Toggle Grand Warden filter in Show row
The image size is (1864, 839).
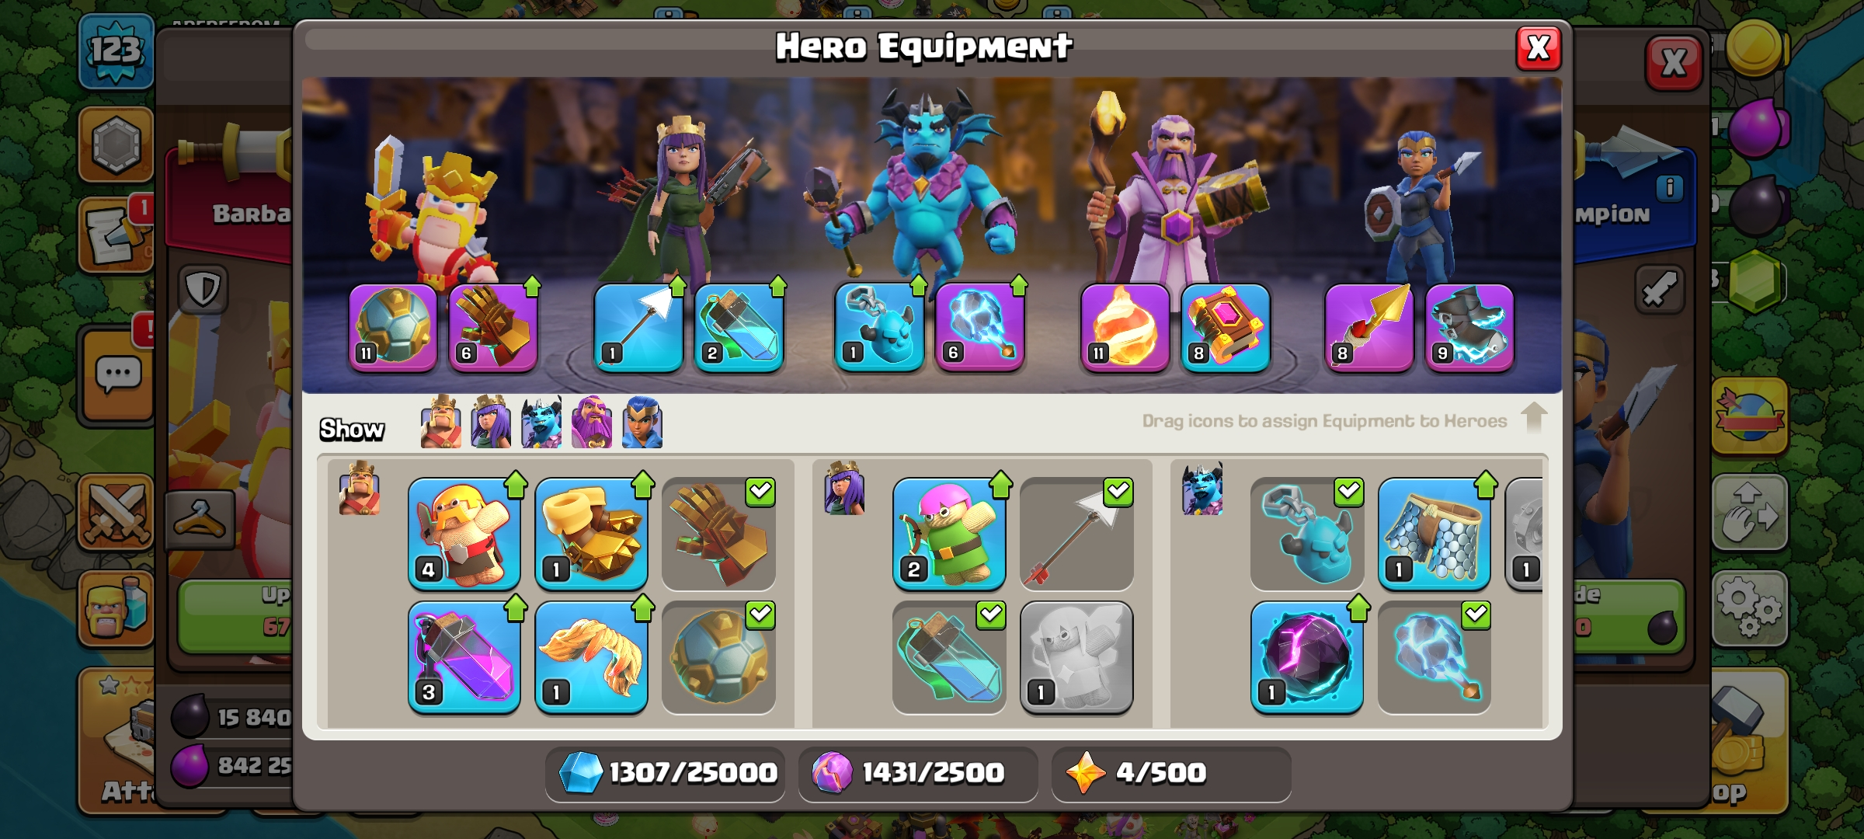592,422
